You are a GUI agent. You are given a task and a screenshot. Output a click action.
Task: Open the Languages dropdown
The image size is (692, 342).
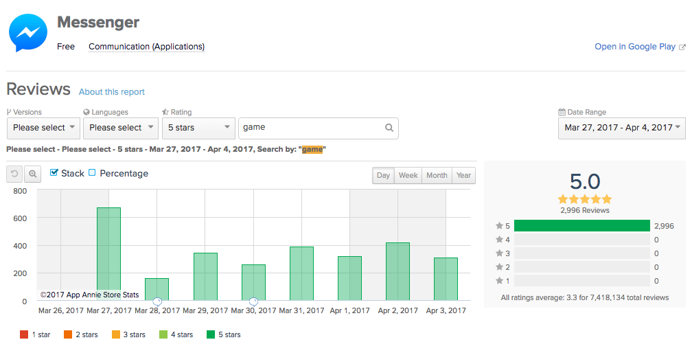121,128
